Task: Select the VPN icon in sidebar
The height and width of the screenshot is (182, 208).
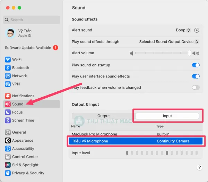Action: pyautogui.click(x=8, y=84)
